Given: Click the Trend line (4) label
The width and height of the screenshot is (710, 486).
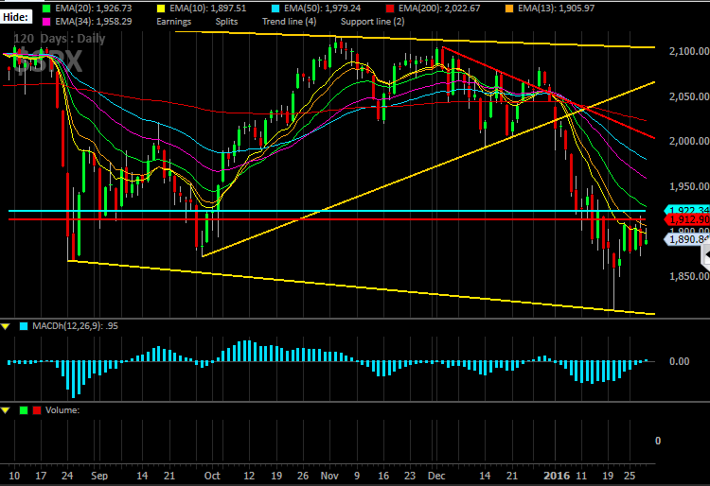Looking at the screenshot, I should [290, 21].
